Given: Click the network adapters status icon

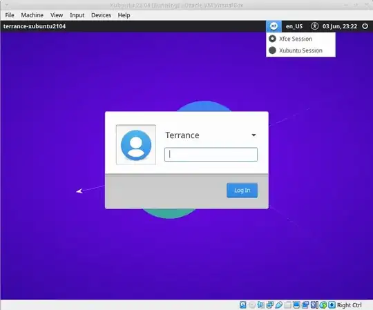Looking at the screenshot, I should click(x=270, y=304).
